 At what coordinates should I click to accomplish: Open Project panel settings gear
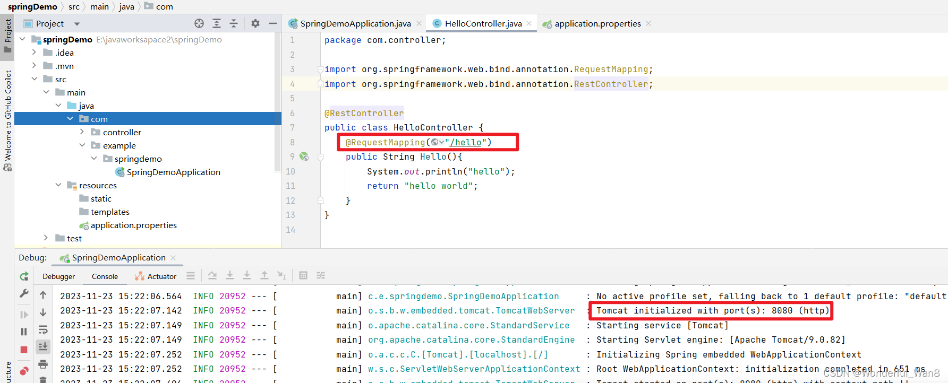pos(255,23)
